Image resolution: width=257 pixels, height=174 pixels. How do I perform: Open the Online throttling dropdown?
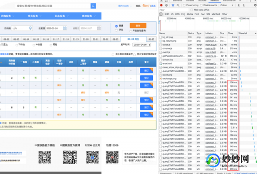point(227,5)
